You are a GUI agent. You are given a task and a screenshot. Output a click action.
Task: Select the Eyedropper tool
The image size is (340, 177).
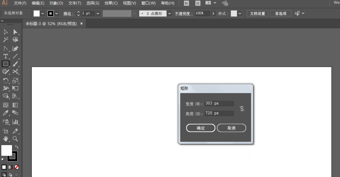(x=6, y=113)
